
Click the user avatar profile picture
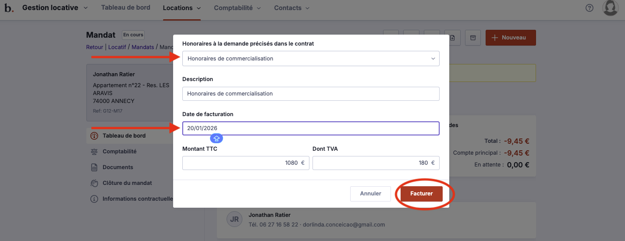pos(610,8)
